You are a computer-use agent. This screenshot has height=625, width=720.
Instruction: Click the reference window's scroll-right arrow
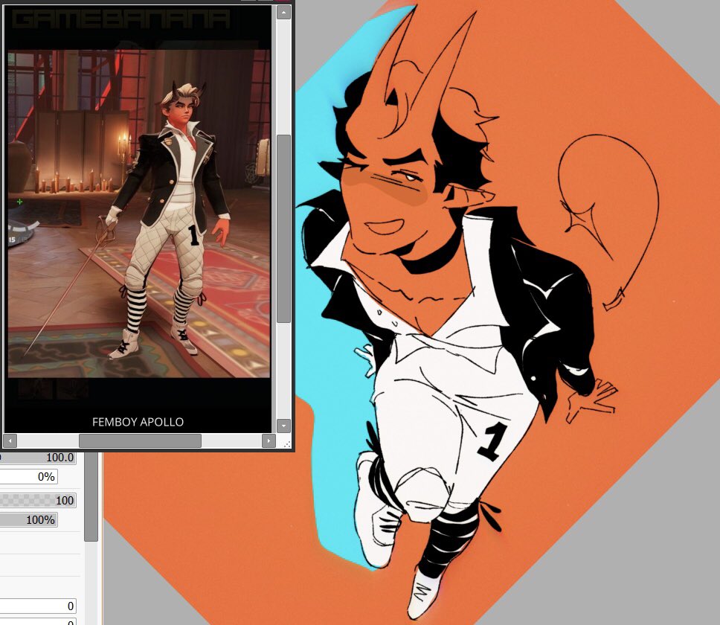[269, 441]
